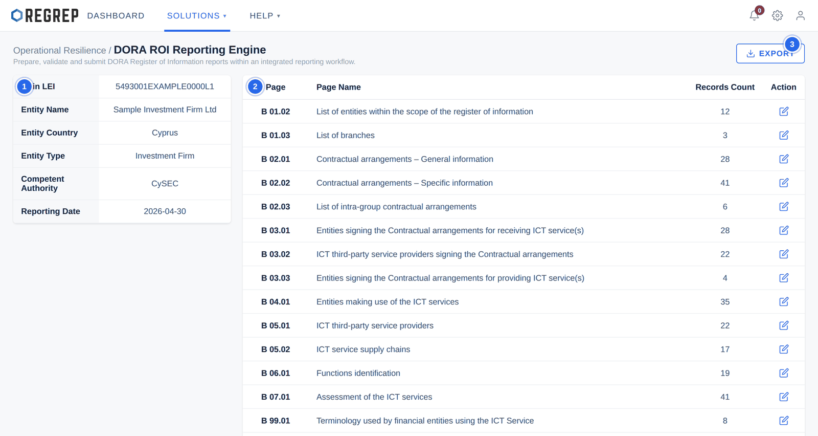Screen dimensions: 818x436
Task: Click page code B 99.01
Action: 276,421
